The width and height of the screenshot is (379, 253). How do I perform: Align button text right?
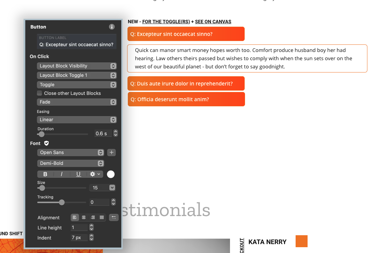click(x=93, y=217)
